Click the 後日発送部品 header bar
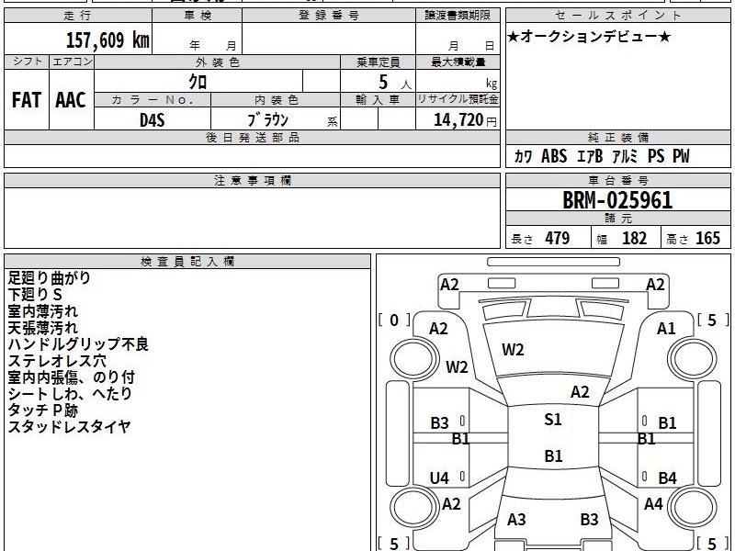 (252, 137)
